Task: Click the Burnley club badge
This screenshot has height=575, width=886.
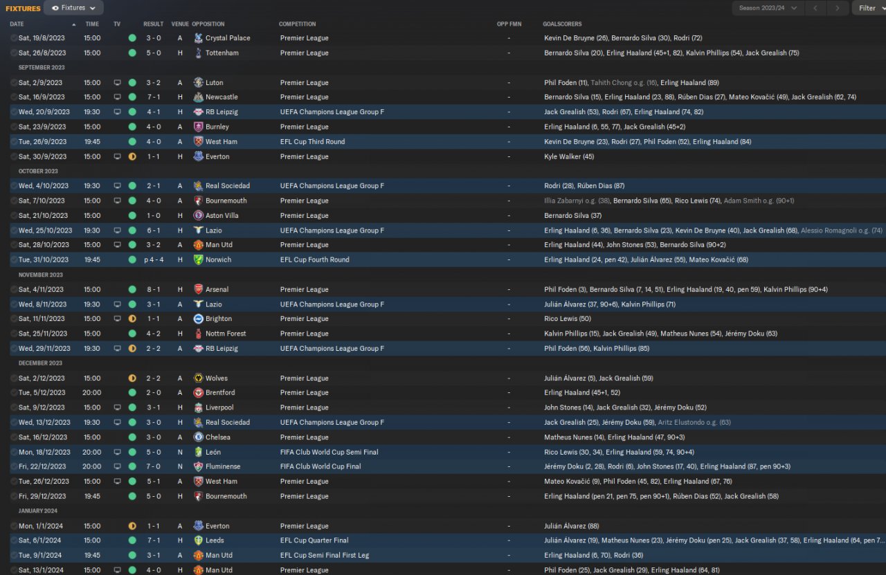Action: tap(199, 127)
